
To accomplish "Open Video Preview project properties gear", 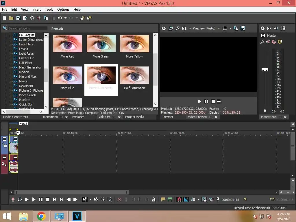I will (164, 28).
